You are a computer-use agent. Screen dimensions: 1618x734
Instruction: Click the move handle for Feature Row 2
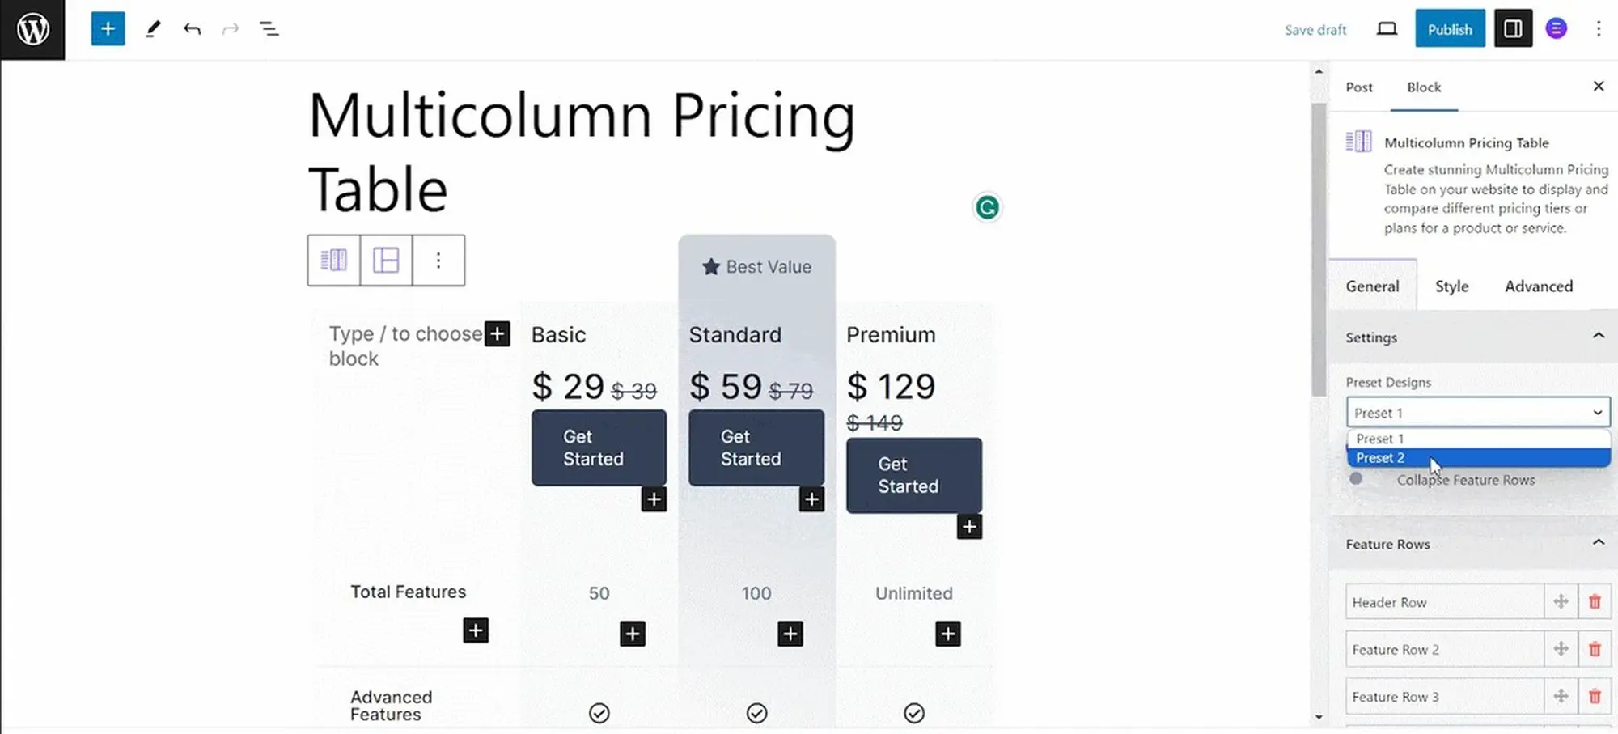(1561, 649)
